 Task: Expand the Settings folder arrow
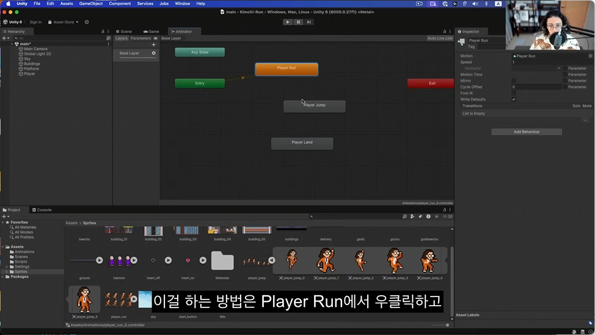click(x=7, y=267)
